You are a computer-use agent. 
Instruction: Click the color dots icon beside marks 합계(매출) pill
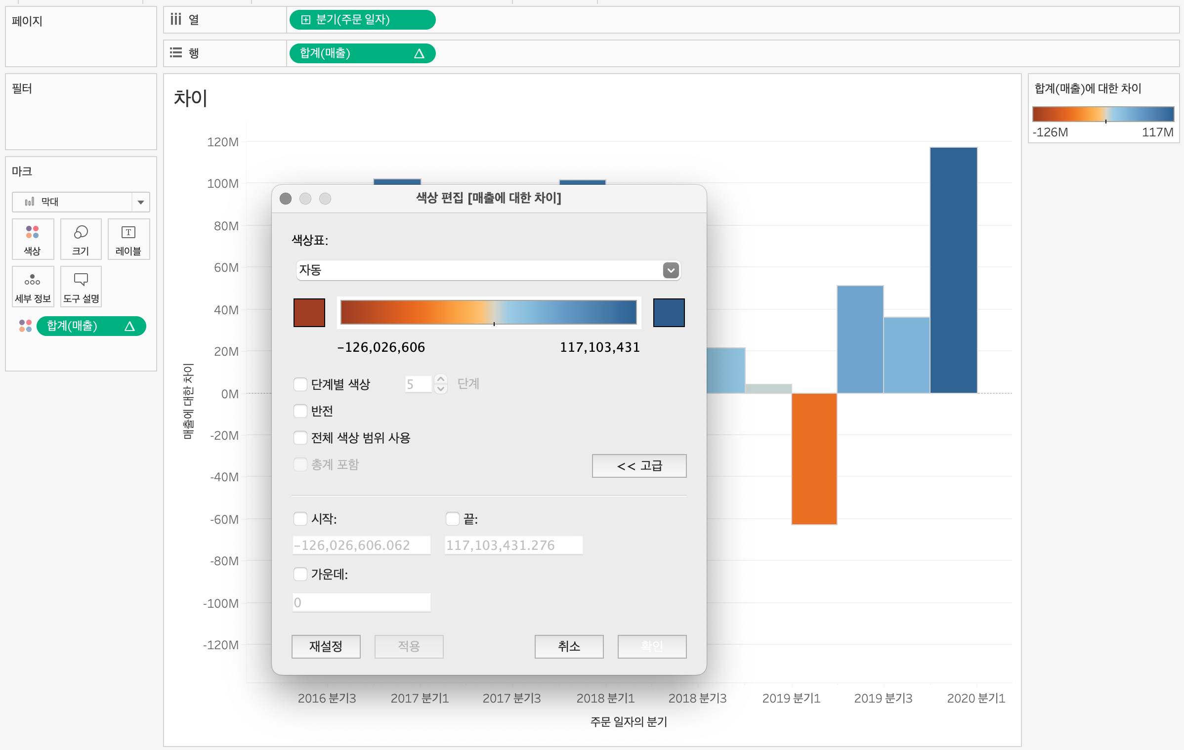pyautogui.click(x=25, y=326)
